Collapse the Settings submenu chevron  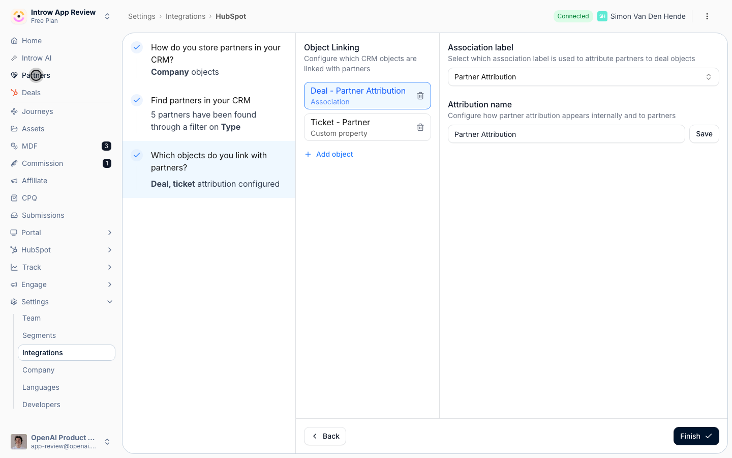(x=110, y=302)
